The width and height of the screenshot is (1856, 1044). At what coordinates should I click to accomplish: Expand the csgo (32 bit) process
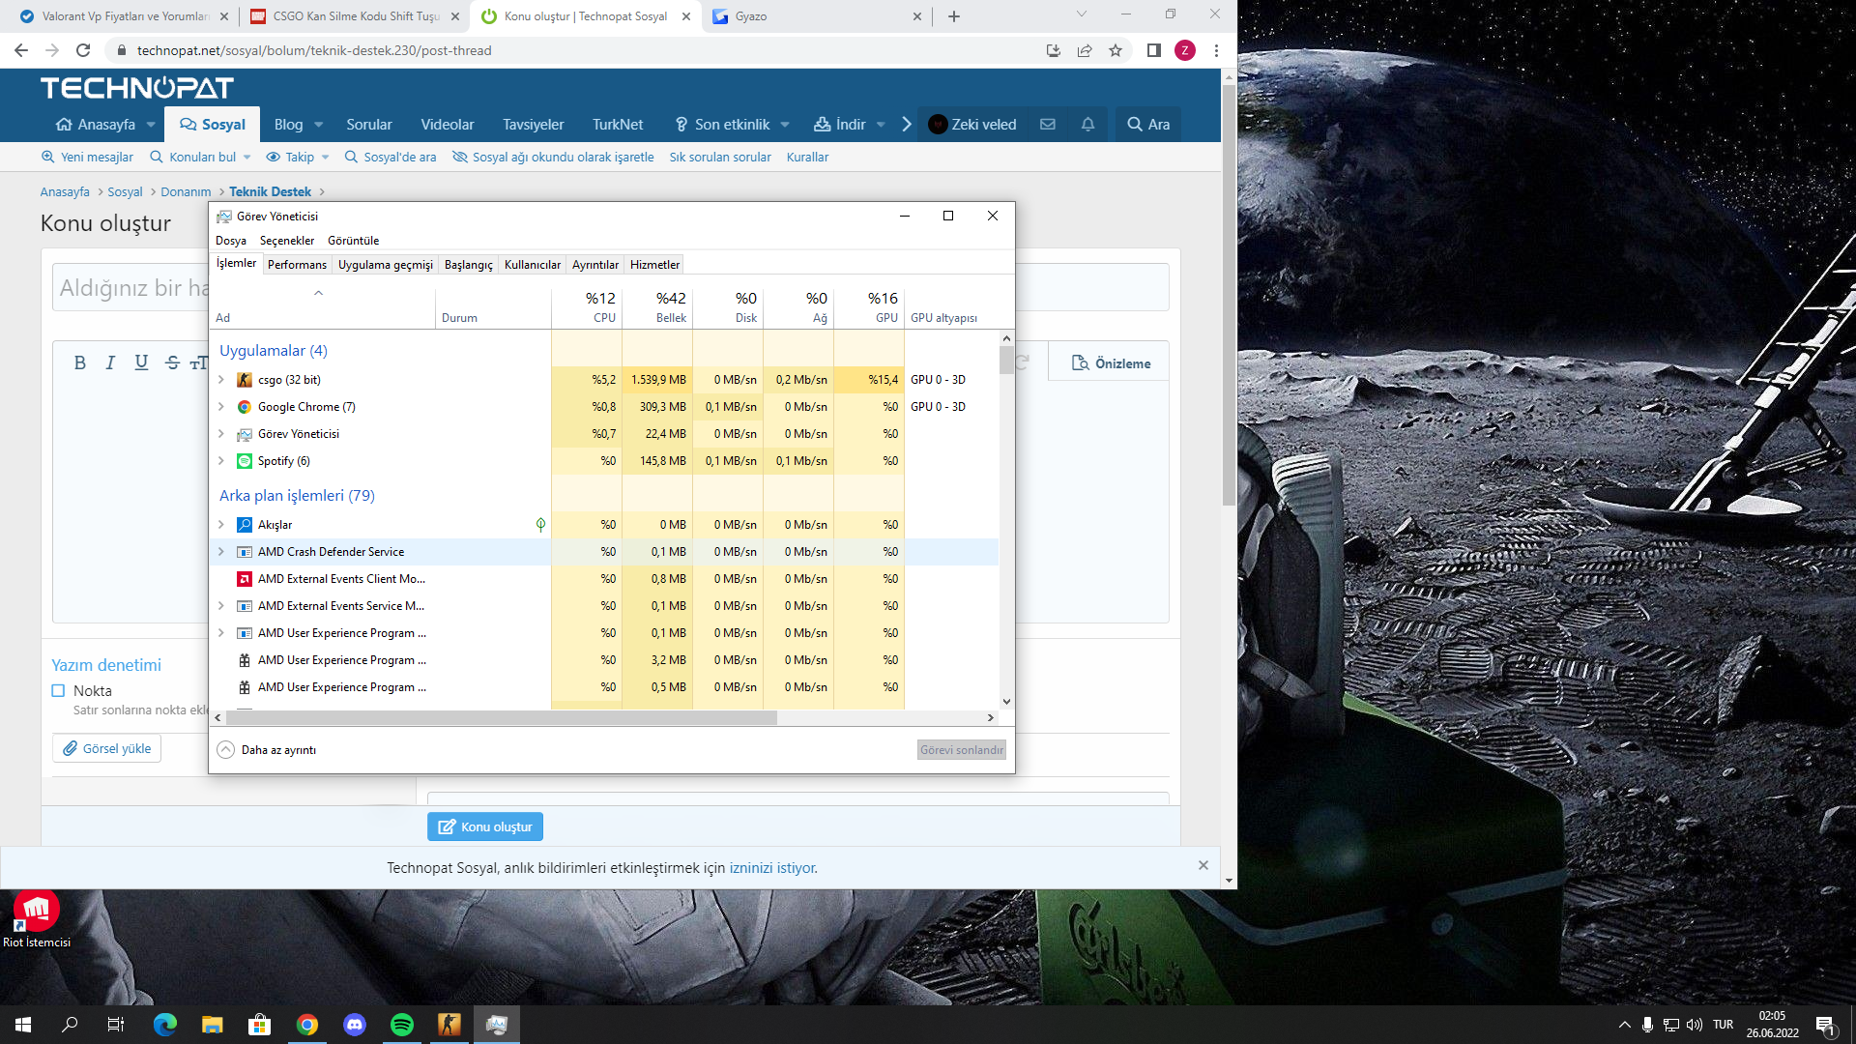221,380
